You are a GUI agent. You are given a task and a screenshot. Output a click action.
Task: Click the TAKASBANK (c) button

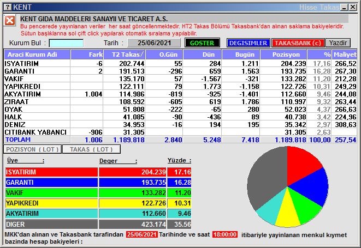[x=298, y=43]
